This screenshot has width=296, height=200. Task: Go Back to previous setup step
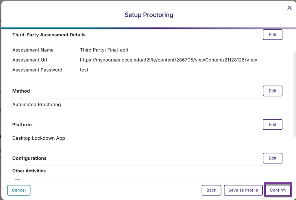211,190
